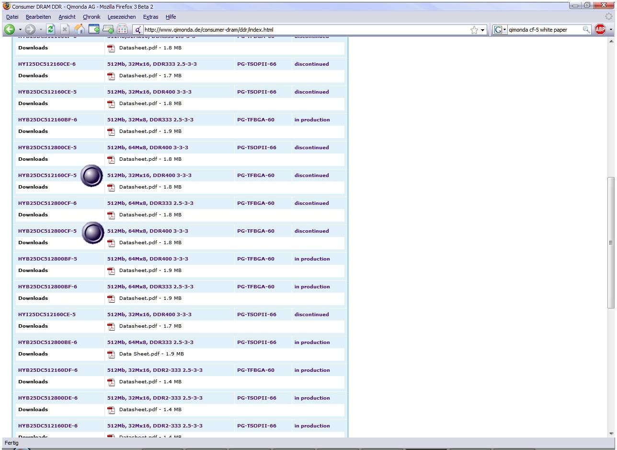The image size is (617, 450).
Task: Click the site identity icon before the URL
Action: 137,30
